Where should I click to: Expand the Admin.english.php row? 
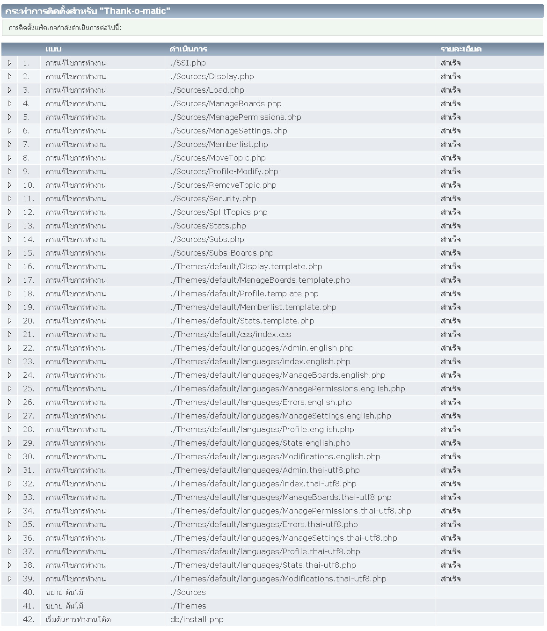pyautogui.click(x=9, y=348)
